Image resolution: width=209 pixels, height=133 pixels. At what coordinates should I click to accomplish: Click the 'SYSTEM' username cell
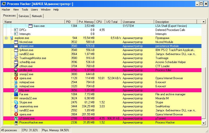(128, 26)
